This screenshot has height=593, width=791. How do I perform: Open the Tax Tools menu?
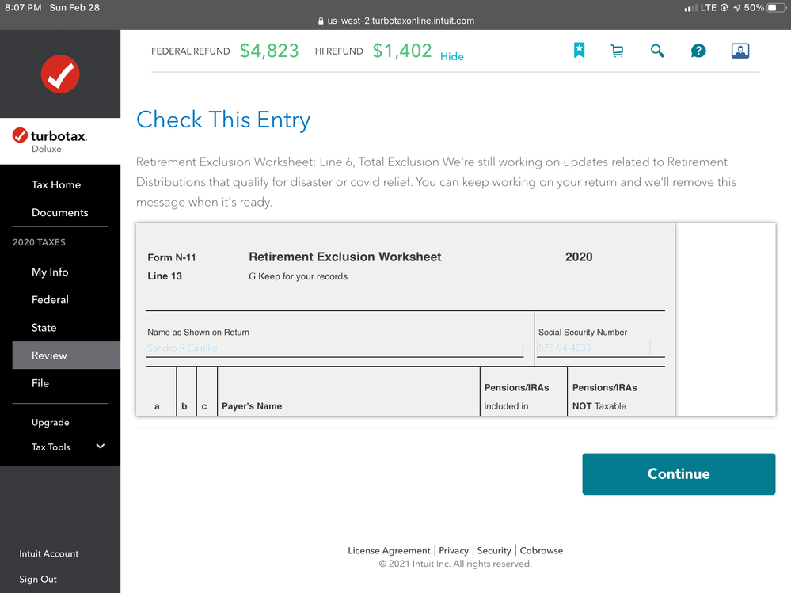point(51,447)
